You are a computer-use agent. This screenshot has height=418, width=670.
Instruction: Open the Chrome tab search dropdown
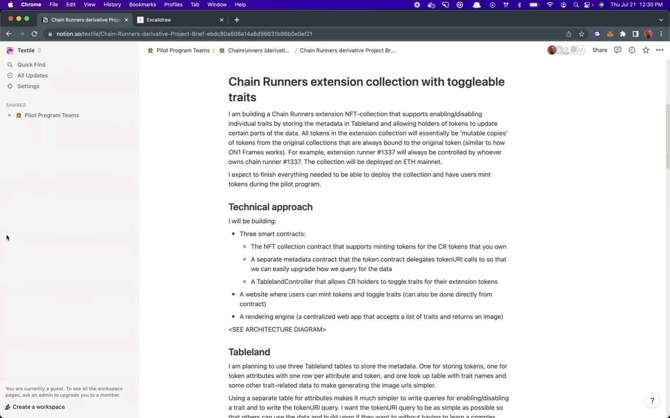click(x=661, y=20)
